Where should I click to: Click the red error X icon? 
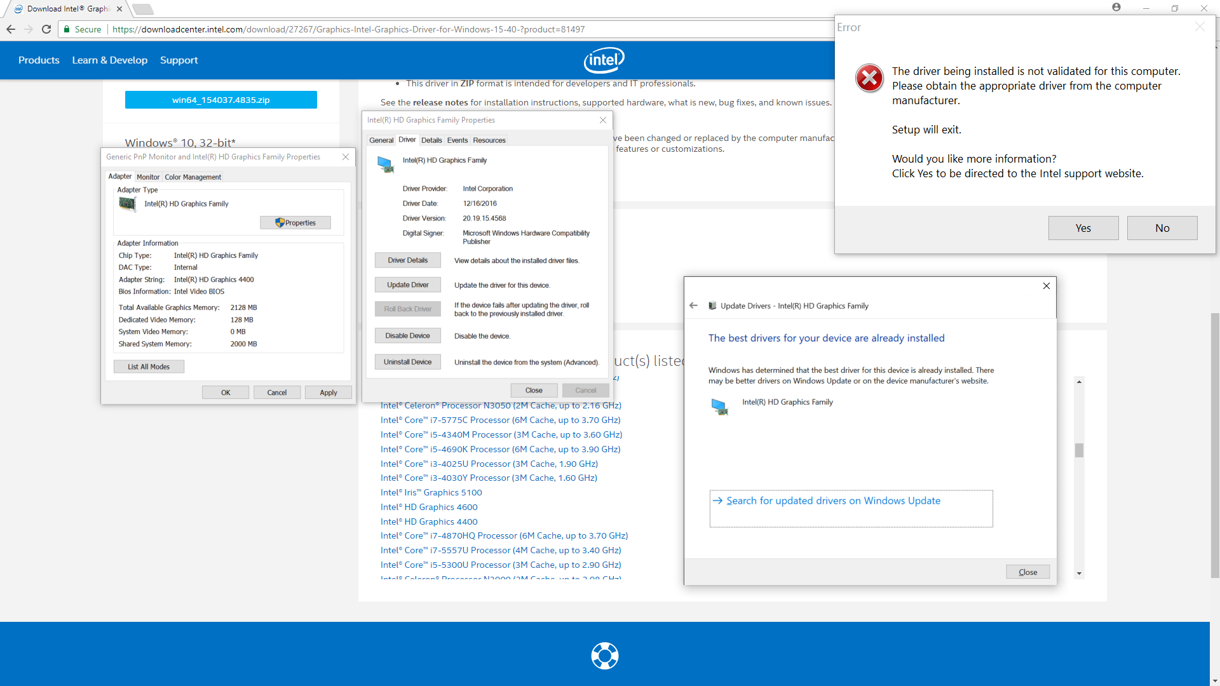coord(869,79)
